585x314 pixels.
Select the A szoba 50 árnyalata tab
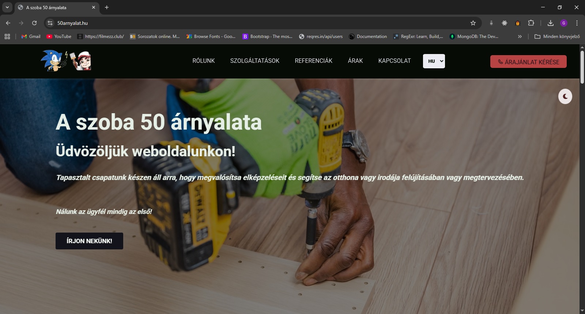(57, 8)
